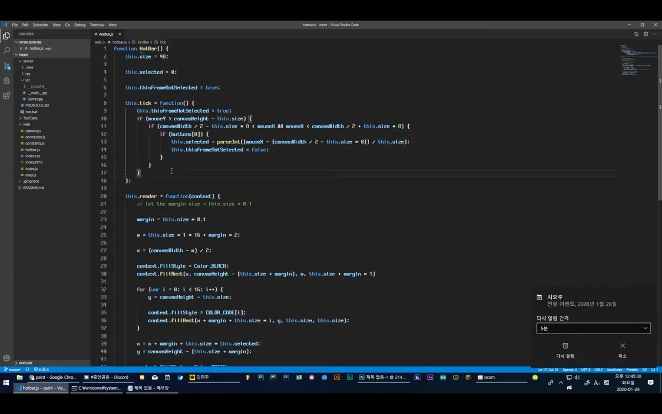
Task: Open the Help menu
Action: [x=113, y=25]
